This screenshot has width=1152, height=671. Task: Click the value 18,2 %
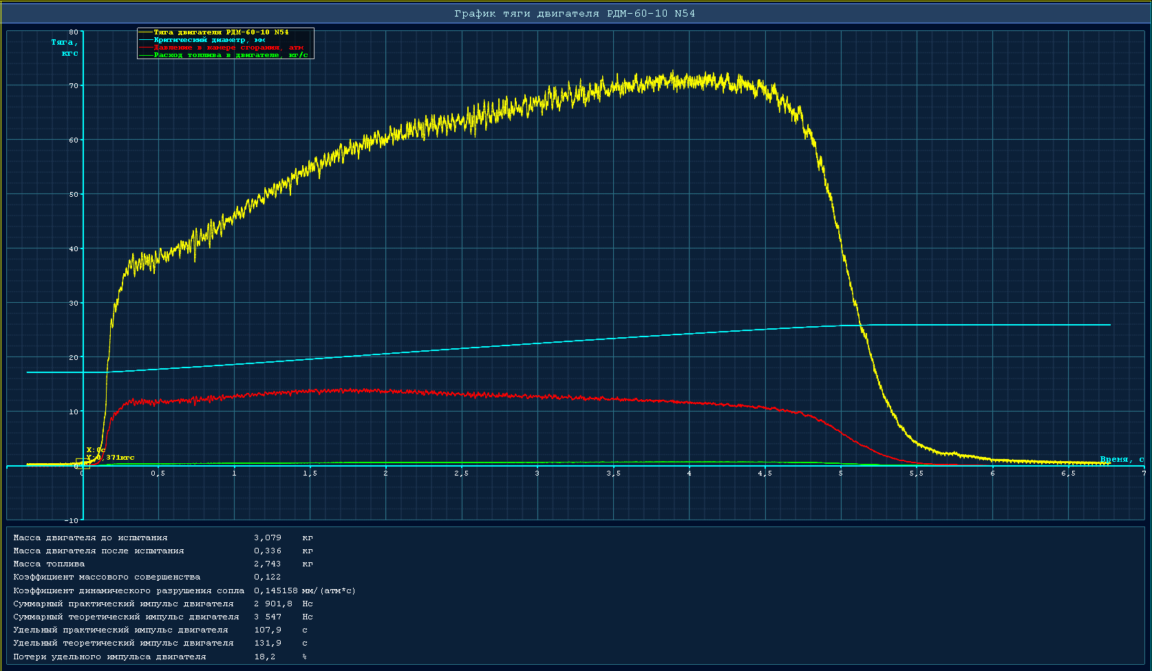280,657
